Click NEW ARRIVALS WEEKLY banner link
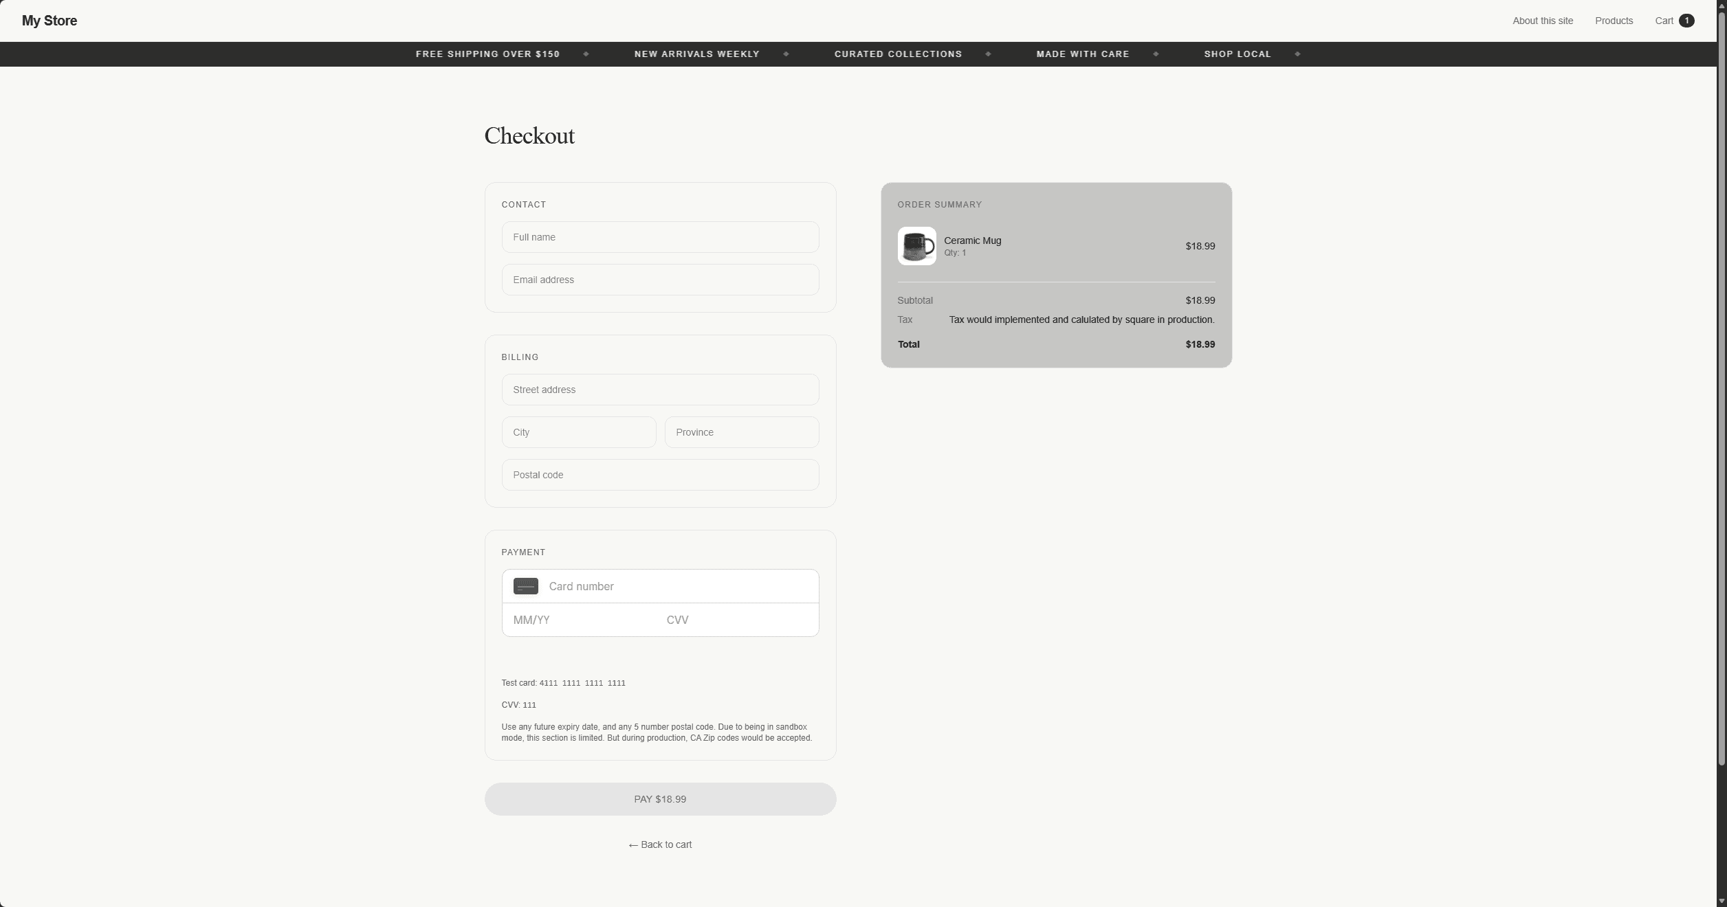This screenshot has width=1727, height=907. tap(696, 54)
